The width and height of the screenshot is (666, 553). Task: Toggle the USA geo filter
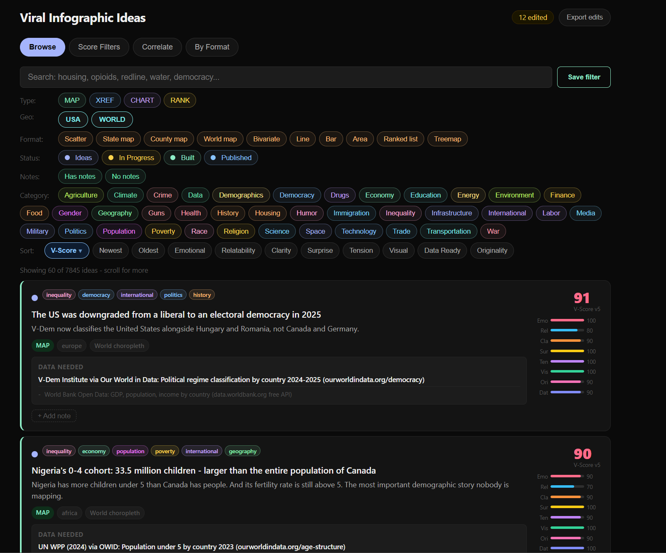pyautogui.click(x=73, y=119)
